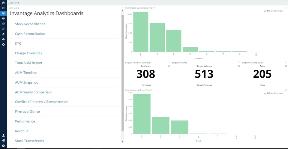Expand the Commission by Executive panel to fullscreen
288x149 pixels.
coord(286,7)
